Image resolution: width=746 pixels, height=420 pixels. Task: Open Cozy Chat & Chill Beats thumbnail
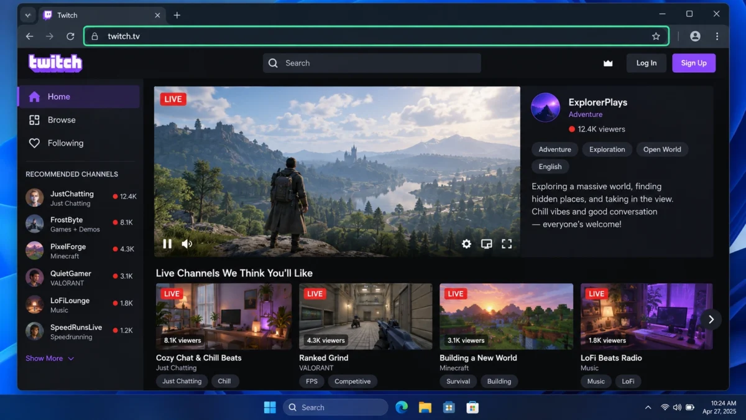(x=224, y=316)
